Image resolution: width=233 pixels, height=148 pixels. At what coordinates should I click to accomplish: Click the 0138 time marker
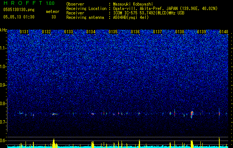[180, 32]
